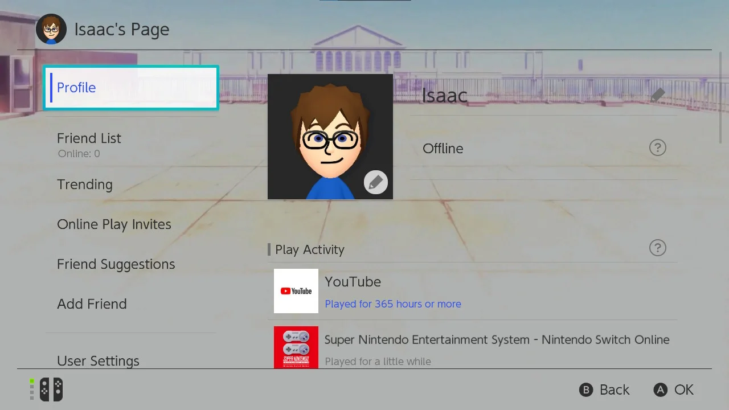
Task: Open the Play Activity help question mark
Action: click(x=658, y=248)
